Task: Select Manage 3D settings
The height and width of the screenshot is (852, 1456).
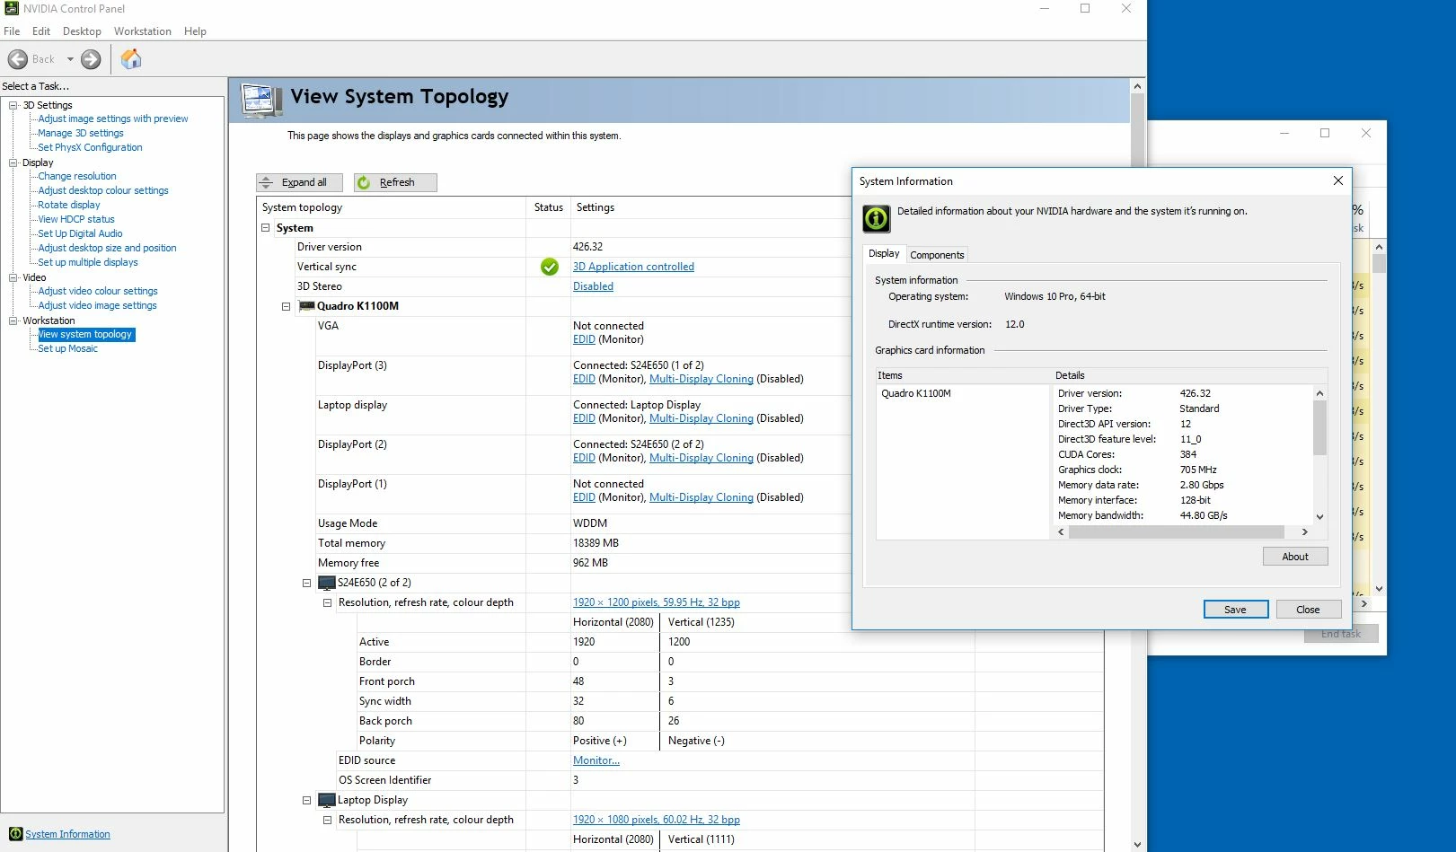Action: tap(81, 133)
